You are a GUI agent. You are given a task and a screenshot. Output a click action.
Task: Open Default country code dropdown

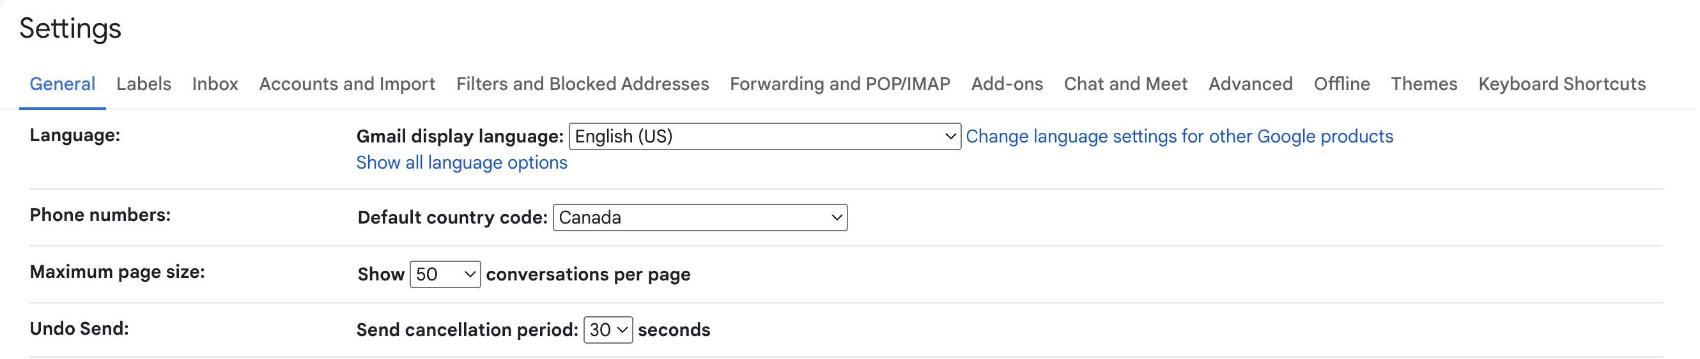click(x=700, y=218)
